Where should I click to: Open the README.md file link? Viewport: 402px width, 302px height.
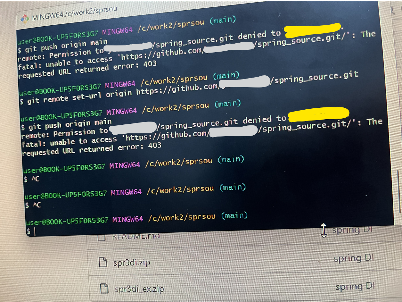tap(135, 237)
